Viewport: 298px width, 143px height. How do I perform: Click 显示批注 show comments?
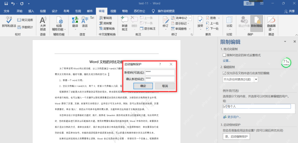[x=148, y=29]
